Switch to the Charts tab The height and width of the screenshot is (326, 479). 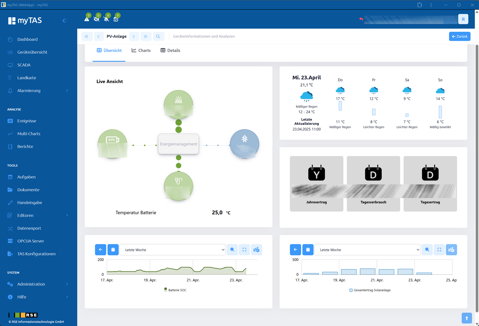141,50
